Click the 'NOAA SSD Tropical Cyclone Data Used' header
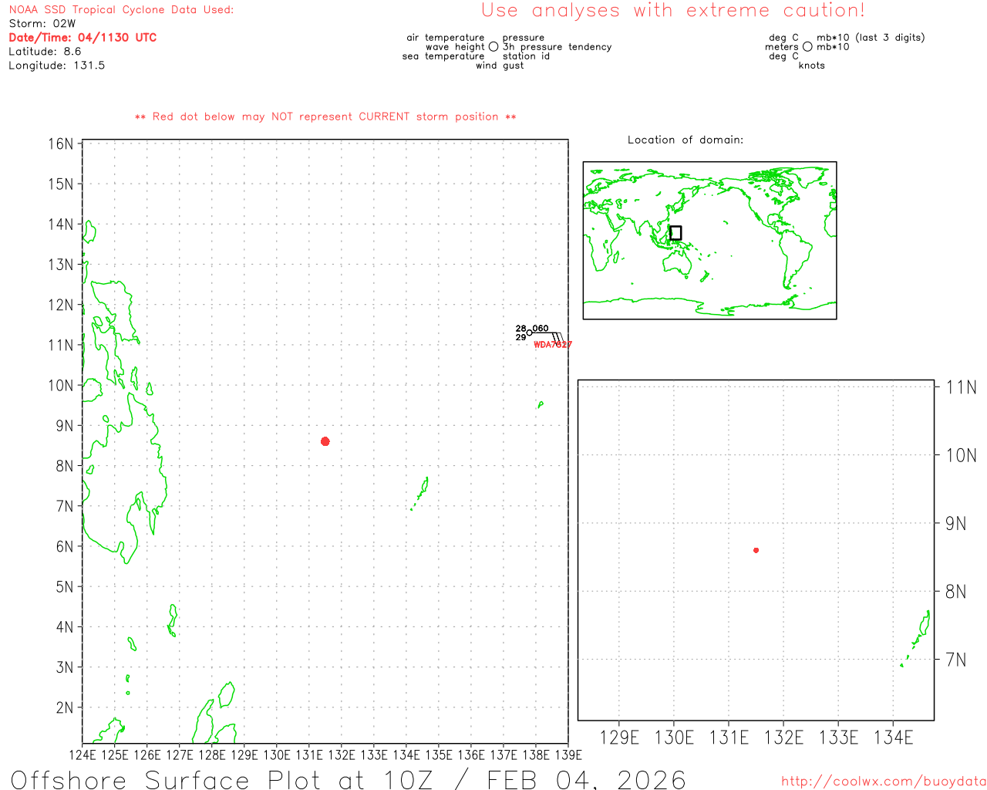The width and height of the screenshot is (987, 790). click(121, 10)
